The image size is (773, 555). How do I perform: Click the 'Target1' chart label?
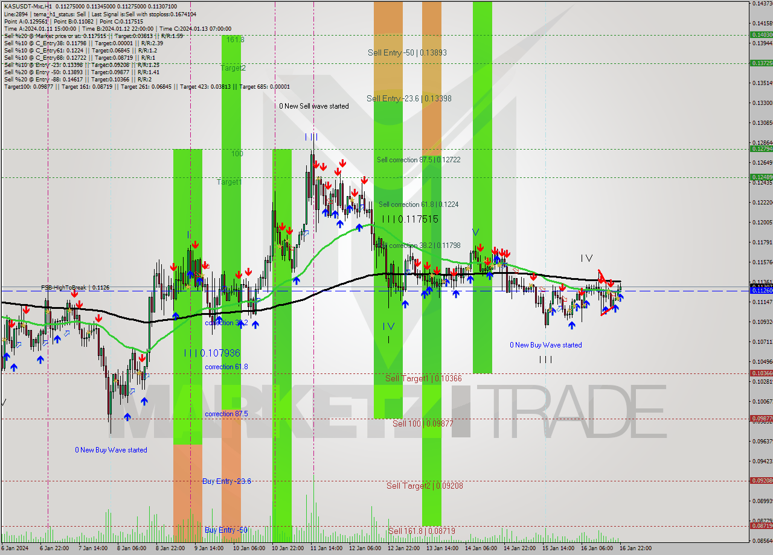229,182
